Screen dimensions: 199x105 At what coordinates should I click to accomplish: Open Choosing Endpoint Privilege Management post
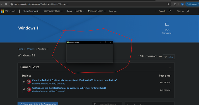tap(74, 80)
